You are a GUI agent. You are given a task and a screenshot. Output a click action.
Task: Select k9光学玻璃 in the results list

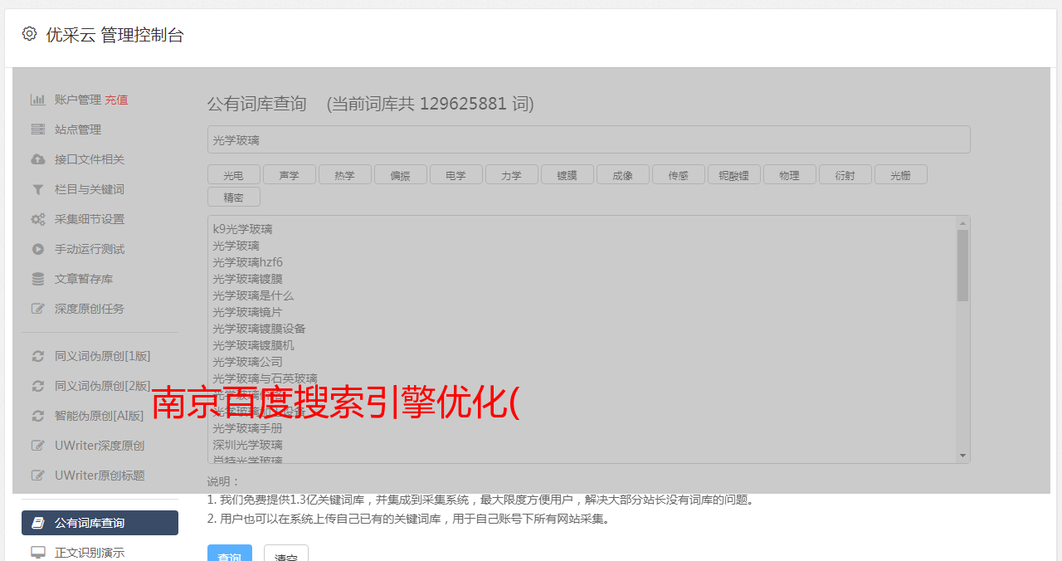pyautogui.click(x=242, y=229)
